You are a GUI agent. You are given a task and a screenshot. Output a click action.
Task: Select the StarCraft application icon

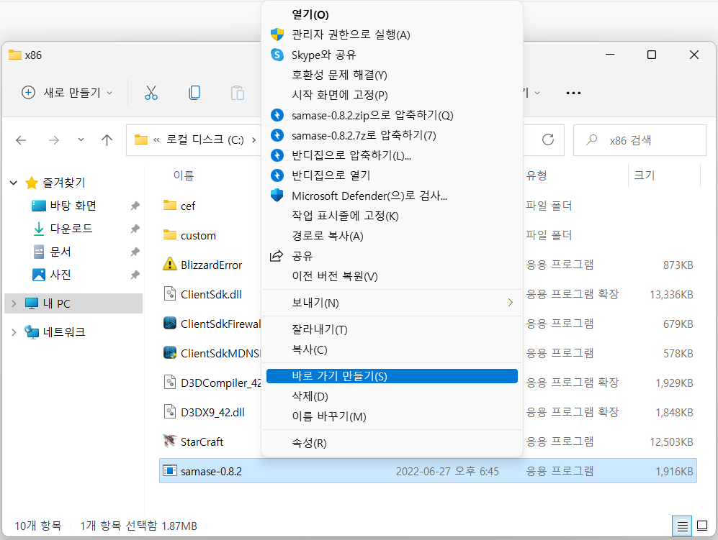click(170, 441)
